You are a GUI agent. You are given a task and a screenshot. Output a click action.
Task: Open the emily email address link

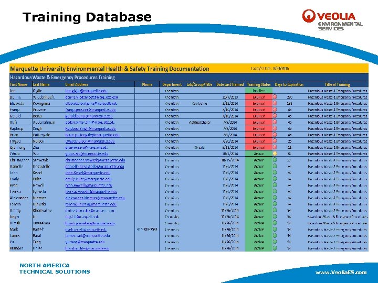point(89,179)
